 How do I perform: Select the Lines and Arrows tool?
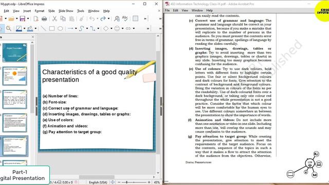[70, 28]
